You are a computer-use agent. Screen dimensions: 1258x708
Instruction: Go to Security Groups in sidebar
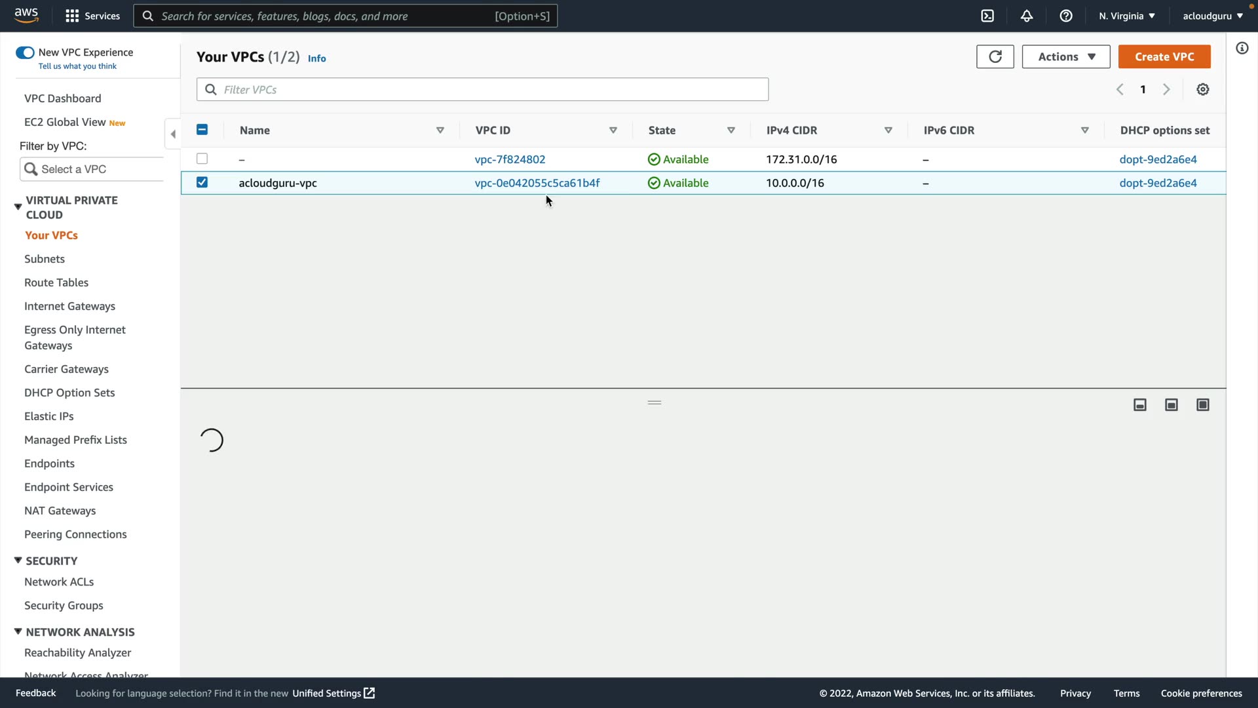[64, 605]
